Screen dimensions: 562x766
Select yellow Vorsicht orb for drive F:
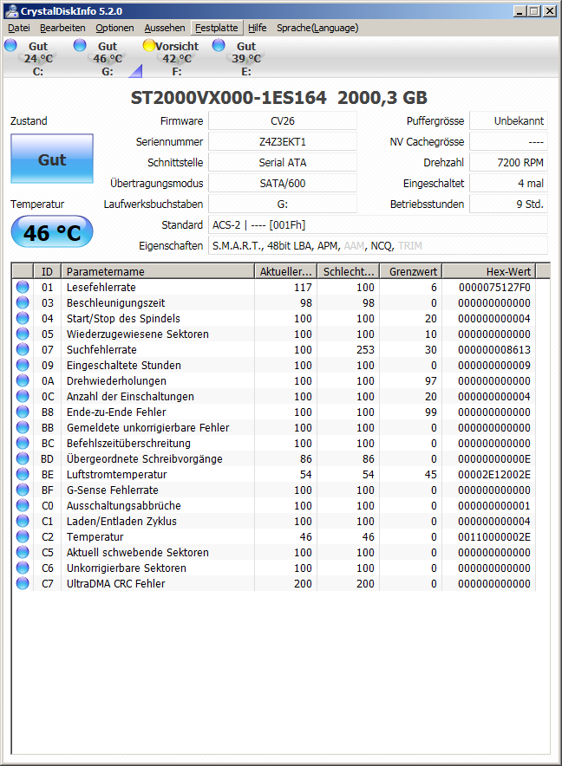tap(148, 46)
